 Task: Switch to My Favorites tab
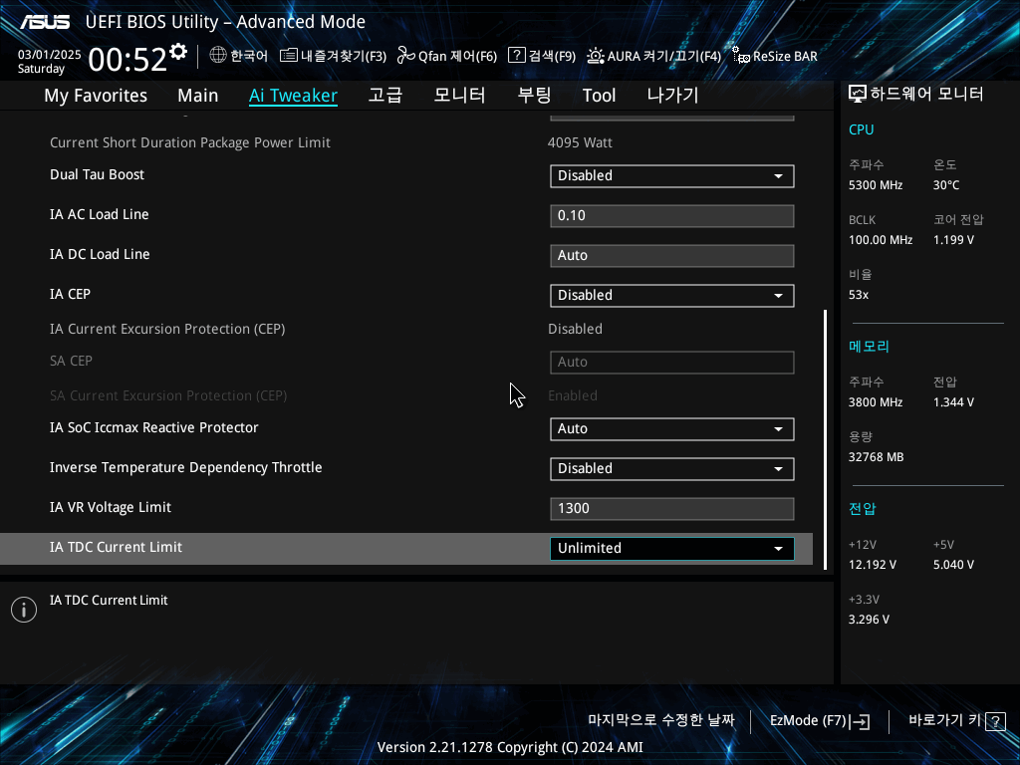96,96
